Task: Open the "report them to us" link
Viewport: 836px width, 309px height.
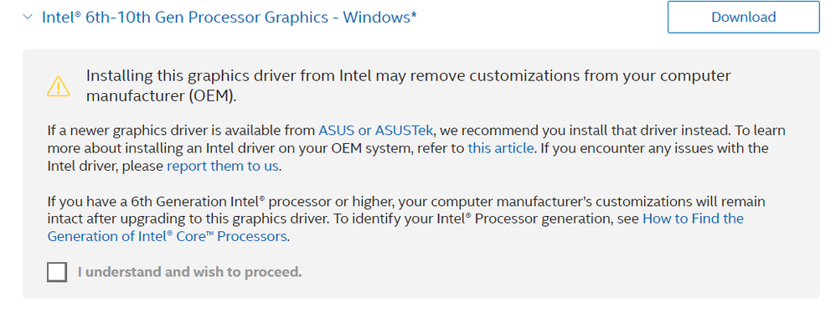Action: [x=223, y=166]
